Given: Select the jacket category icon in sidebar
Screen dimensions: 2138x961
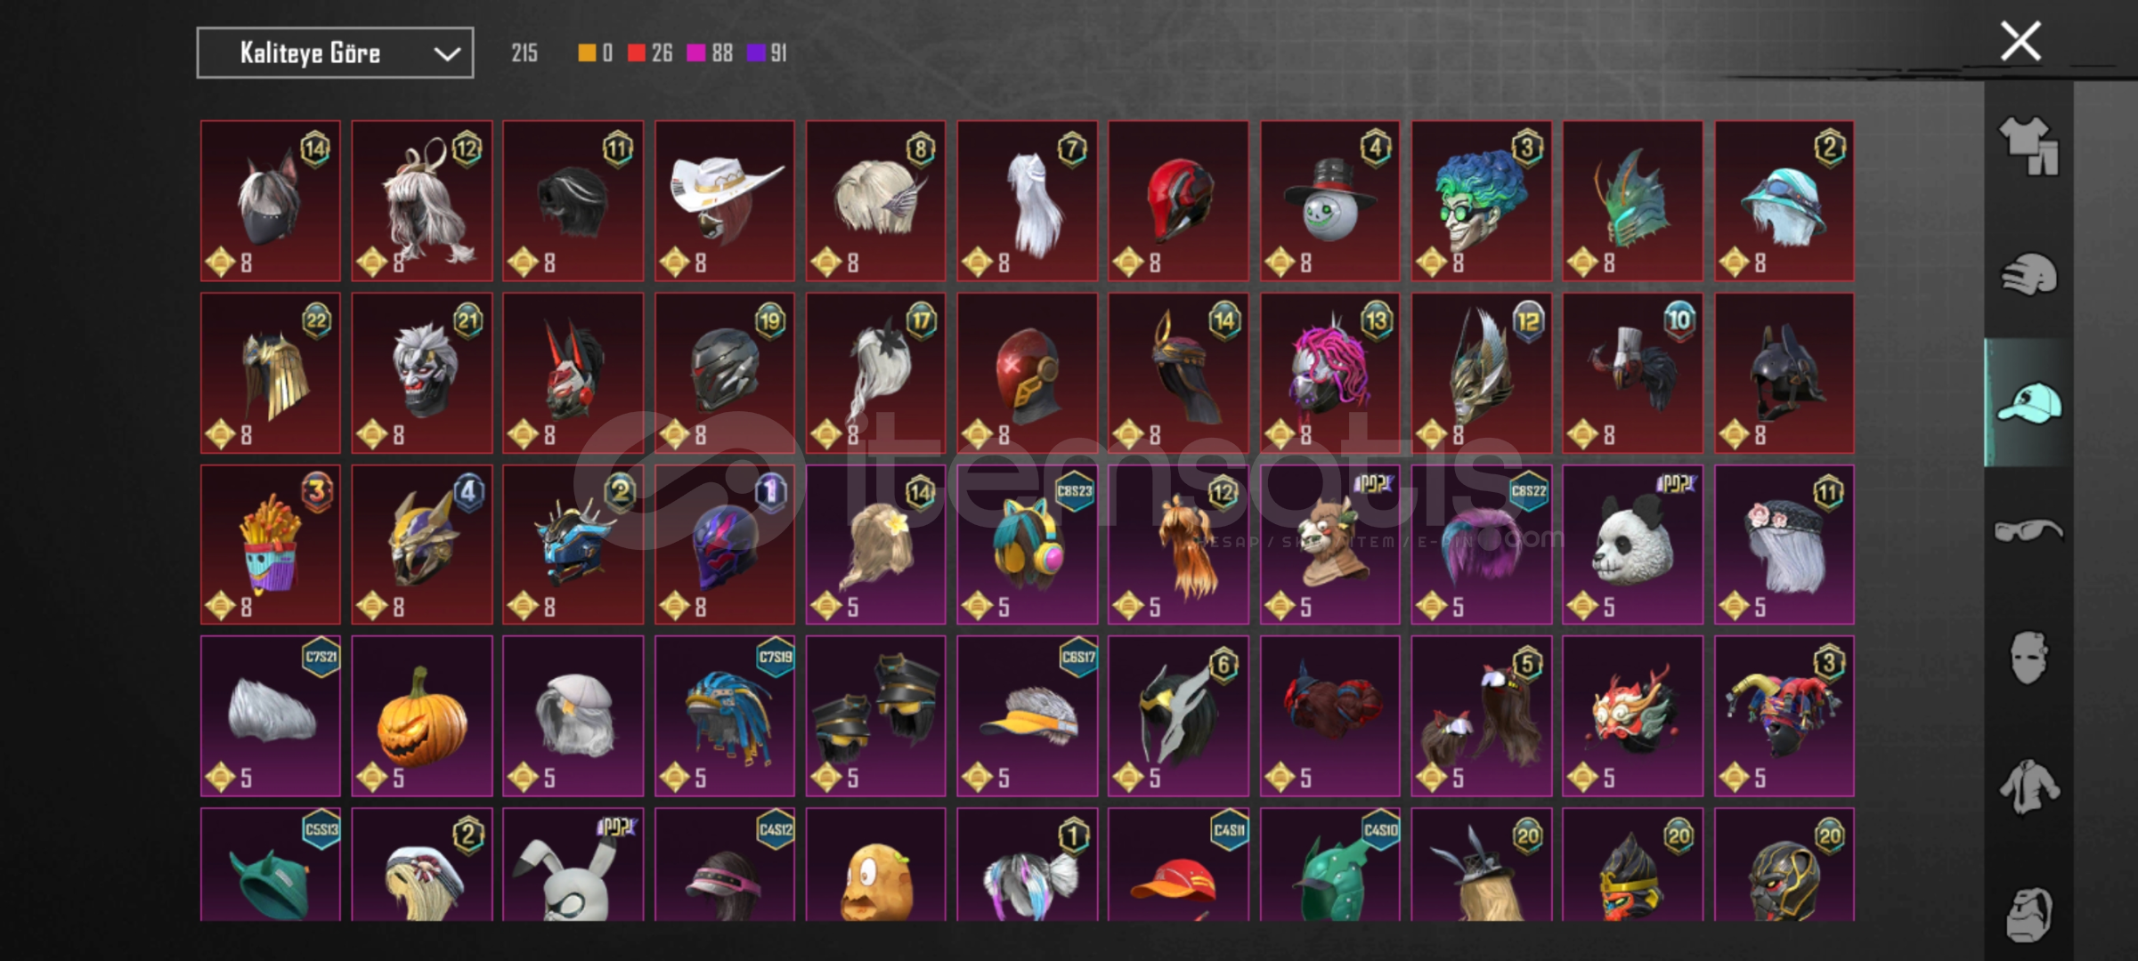Looking at the screenshot, I should 2028,787.
